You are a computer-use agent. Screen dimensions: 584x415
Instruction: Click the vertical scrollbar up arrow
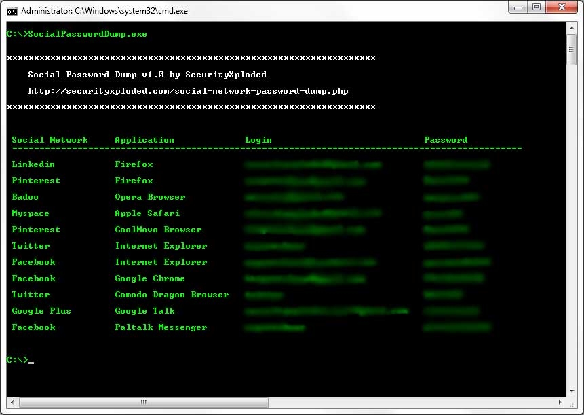click(x=571, y=27)
